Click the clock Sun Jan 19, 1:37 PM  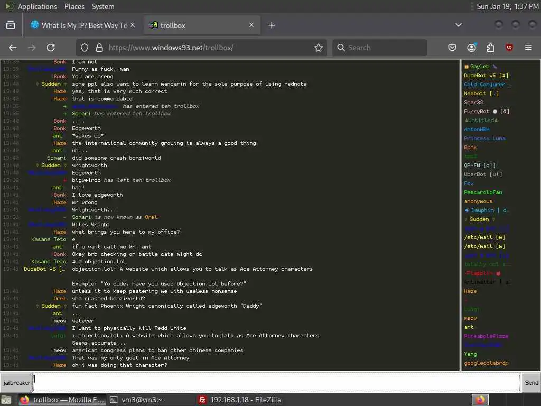(x=508, y=6)
